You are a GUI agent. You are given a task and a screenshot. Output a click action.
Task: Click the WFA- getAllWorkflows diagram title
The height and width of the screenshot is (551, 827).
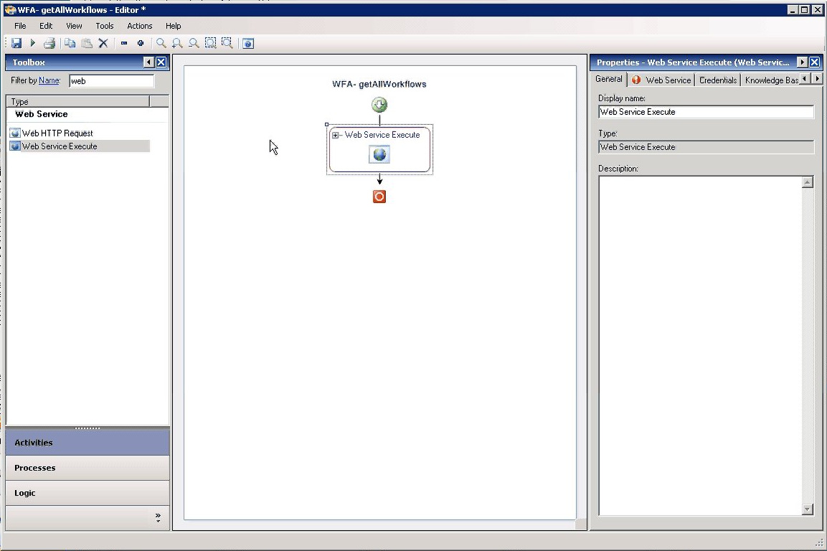pos(379,84)
